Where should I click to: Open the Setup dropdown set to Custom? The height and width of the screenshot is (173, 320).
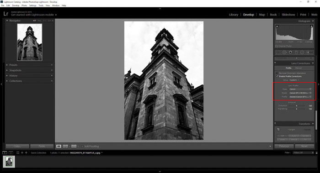(x=294, y=80)
